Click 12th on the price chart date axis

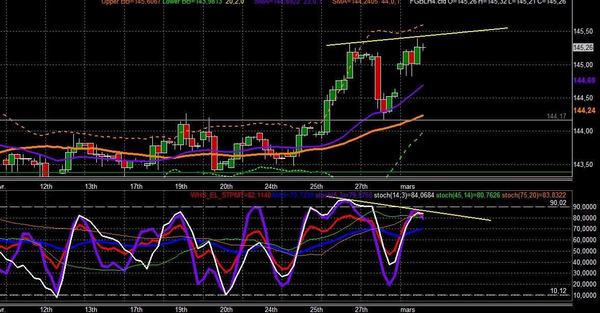point(46,186)
